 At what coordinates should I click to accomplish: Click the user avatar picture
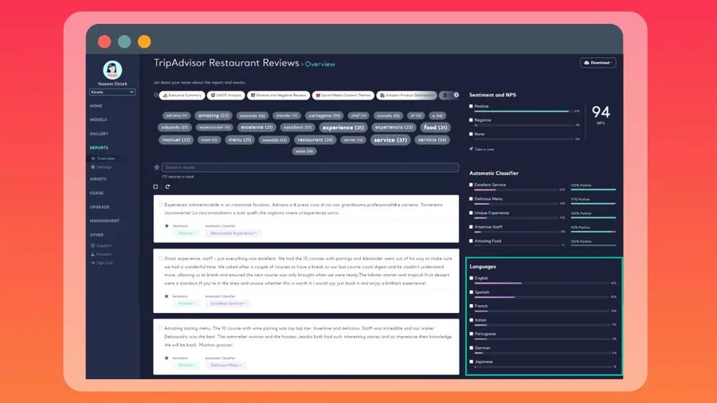[112, 70]
